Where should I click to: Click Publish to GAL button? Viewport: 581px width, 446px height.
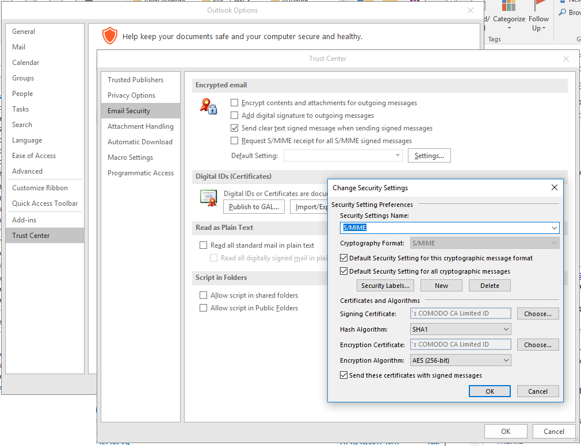tap(254, 206)
